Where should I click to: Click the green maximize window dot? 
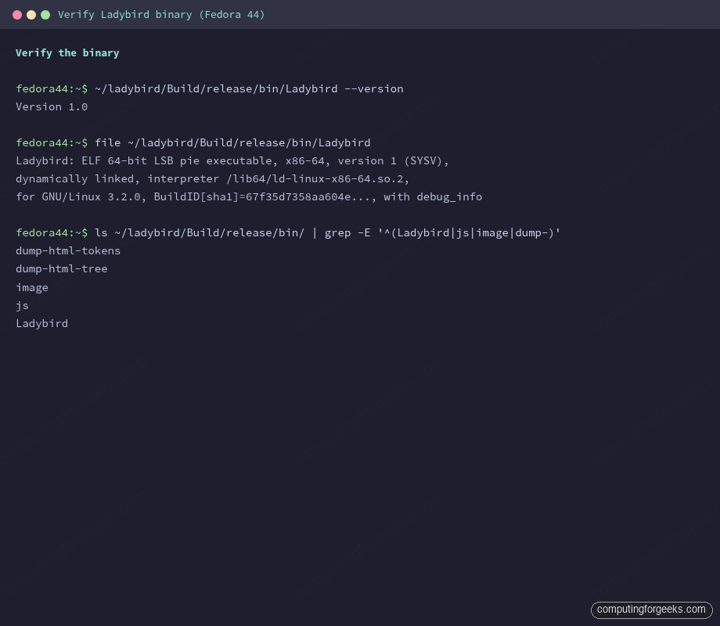coord(45,15)
